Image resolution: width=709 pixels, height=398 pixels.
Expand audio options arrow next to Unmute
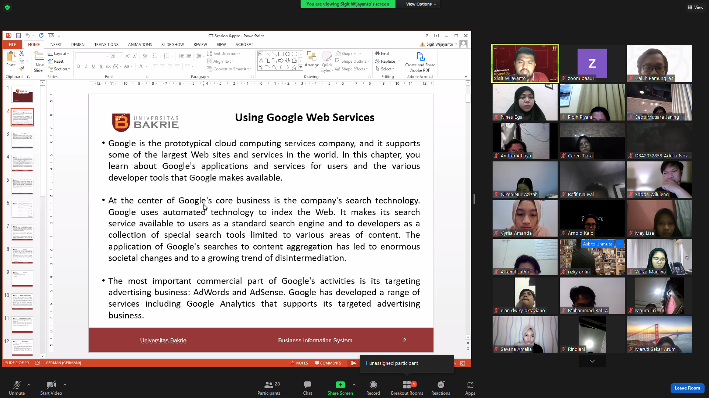pyautogui.click(x=29, y=385)
